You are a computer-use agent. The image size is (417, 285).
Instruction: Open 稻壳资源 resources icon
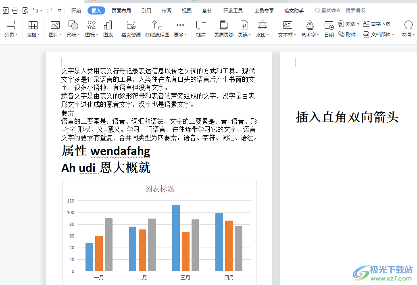tap(131, 25)
